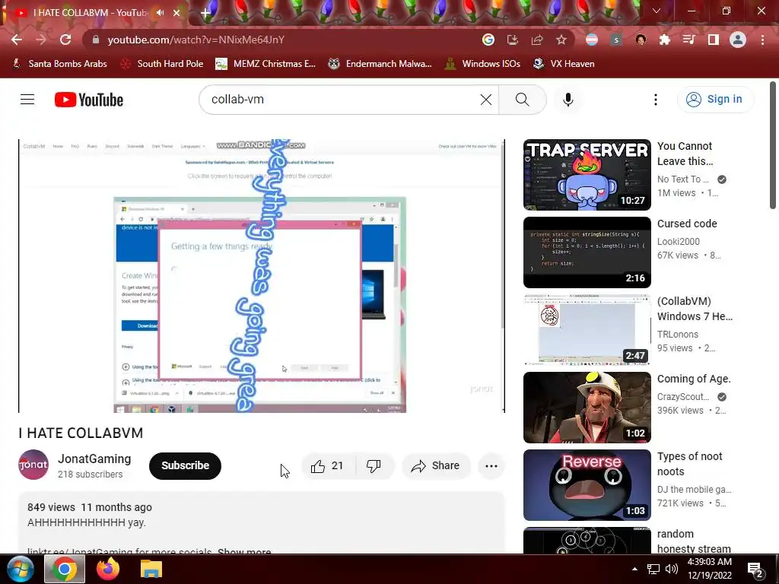Click the avatar face extension icon
The image size is (779, 584).
(x=641, y=40)
